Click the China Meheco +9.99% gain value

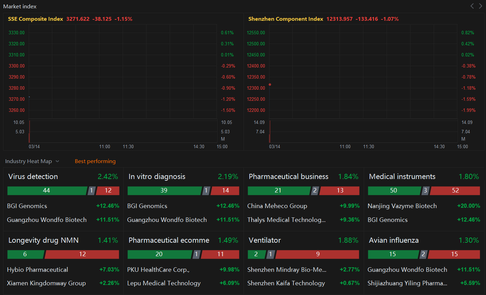(350, 206)
